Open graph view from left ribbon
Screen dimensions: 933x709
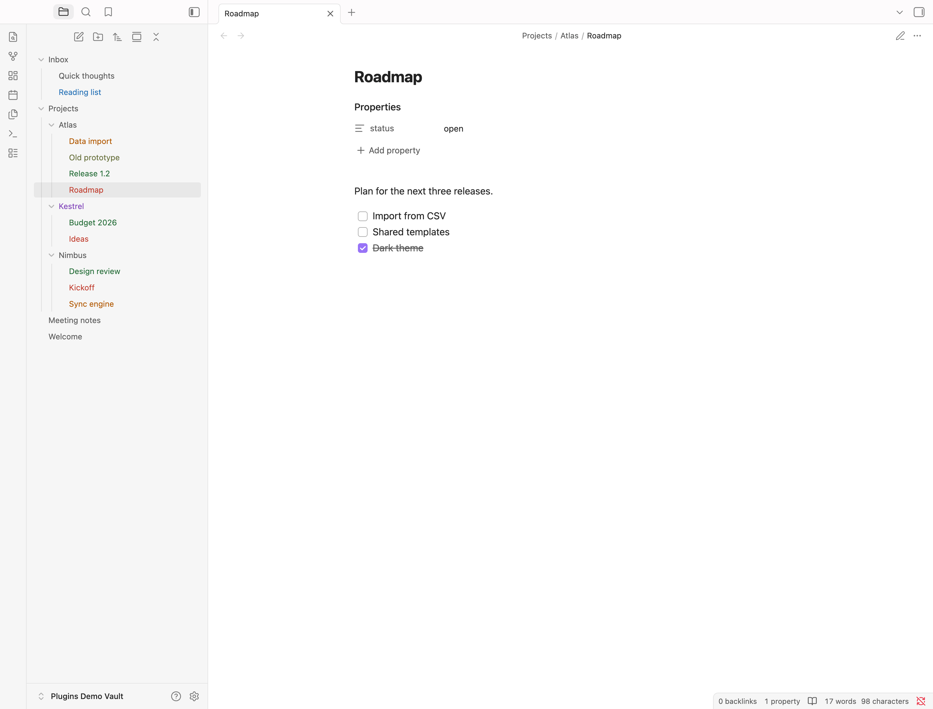pos(13,56)
